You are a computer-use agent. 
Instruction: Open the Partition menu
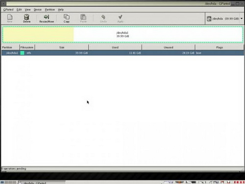[50, 10]
